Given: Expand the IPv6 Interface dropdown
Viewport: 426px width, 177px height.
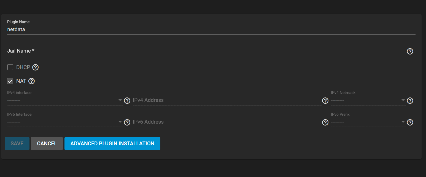Looking at the screenshot, I should click(65, 122).
